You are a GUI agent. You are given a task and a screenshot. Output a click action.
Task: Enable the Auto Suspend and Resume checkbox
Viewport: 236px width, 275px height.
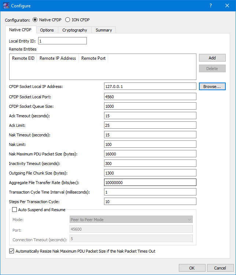click(x=15, y=210)
